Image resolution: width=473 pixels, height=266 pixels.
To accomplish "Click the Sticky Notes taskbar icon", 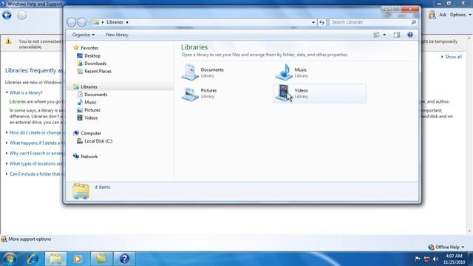I will (101, 259).
